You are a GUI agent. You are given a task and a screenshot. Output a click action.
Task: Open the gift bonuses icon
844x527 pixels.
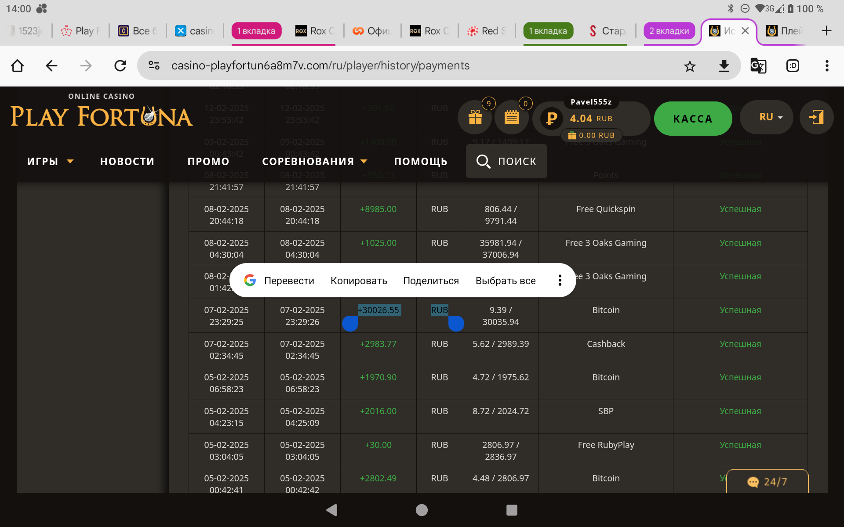tap(475, 118)
